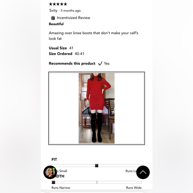The width and height of the screenshot is (193, 193).
Task: Click the 5 months ago timestamp
Action: (x=71, y=11)
